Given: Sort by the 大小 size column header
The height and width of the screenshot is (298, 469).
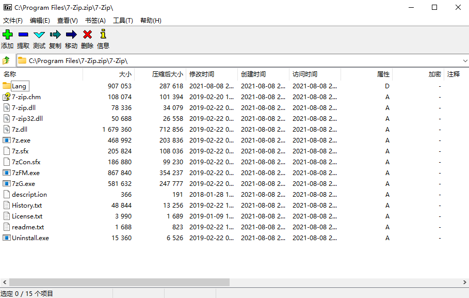Looking at the screenshot, I should [x=108, y=74].
